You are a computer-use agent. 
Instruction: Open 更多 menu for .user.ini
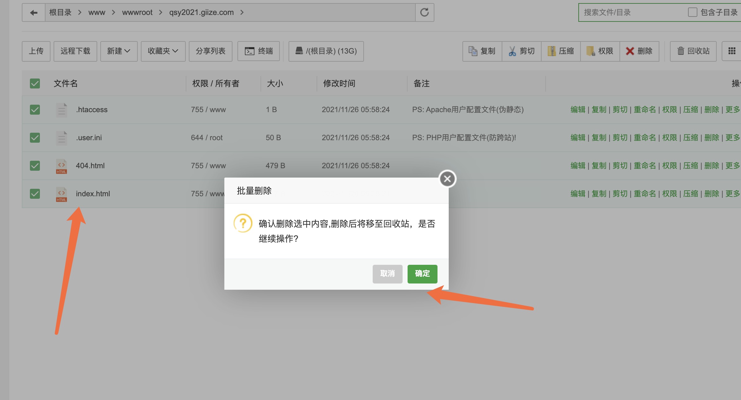pyautogui.click(x=732, y=138)
